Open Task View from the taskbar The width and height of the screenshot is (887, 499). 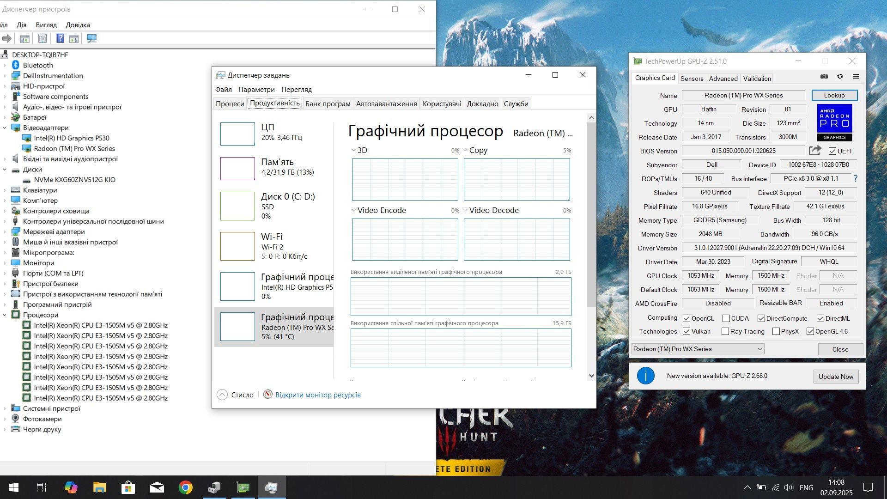[x=42, y=487]
